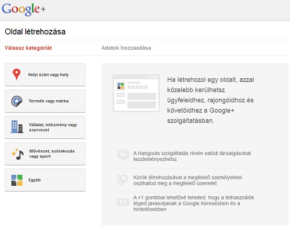Click the interlocking circles icon
Viewport: 290px width, 226px height.
point(122,180)
